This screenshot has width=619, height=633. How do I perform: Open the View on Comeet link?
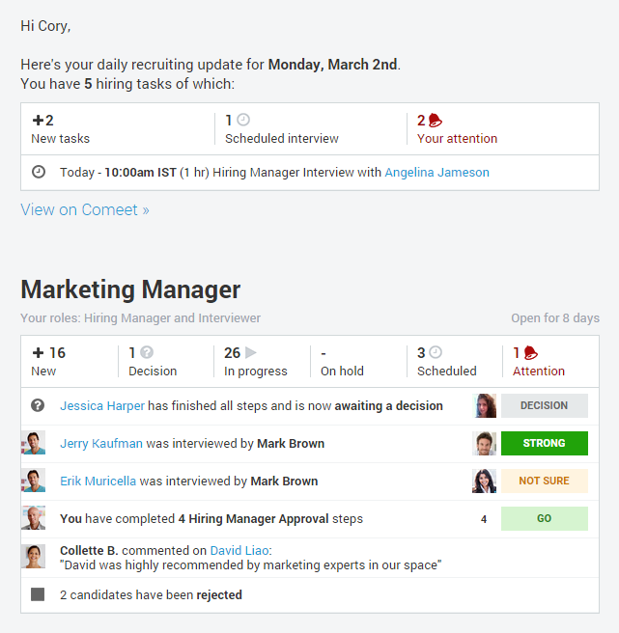[85, 209]
